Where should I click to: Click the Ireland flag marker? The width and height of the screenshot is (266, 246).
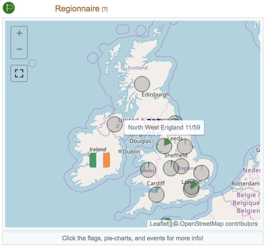(x=100, y=160)
